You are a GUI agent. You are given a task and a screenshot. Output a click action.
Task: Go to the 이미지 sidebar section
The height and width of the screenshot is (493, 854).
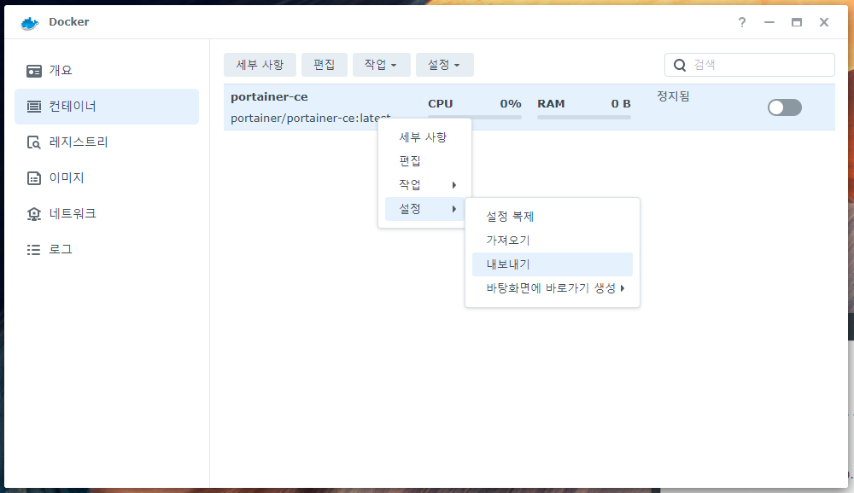point(107,178)
